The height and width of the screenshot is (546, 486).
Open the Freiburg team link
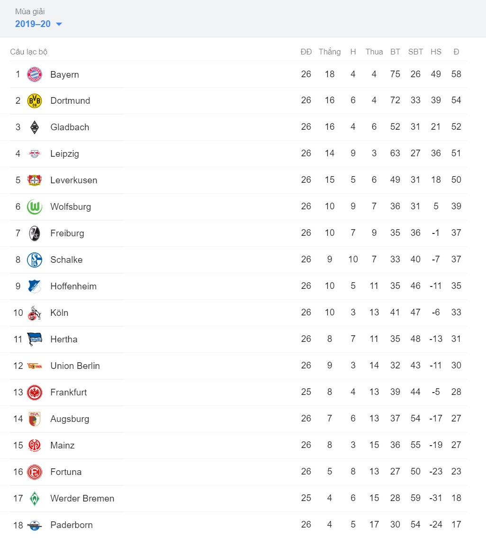tap(67, 233)
